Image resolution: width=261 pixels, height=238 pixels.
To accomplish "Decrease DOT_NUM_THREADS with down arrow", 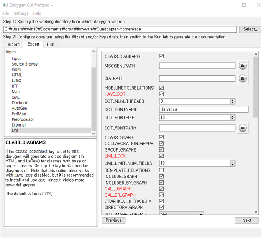I will pos(233,103).
